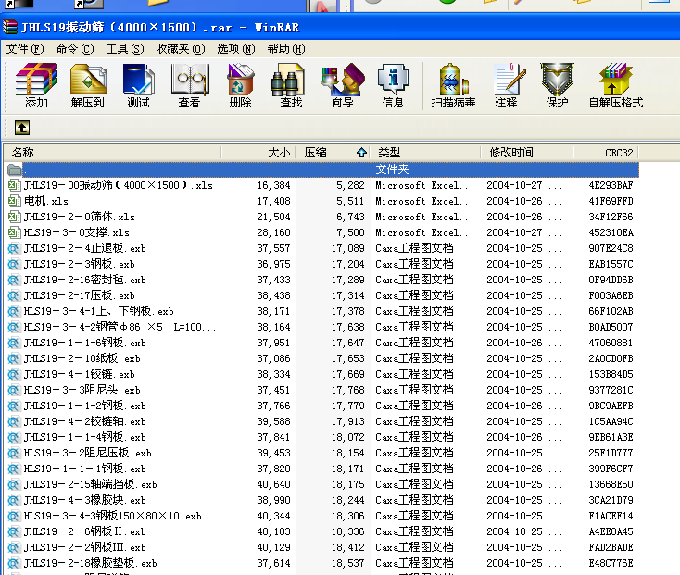
Task: Click Excel icon of HLS19-3-0支撑.xls
Action: pyautogui.click(x=14, y=232)
